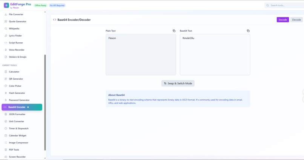This screenshot has height=160, width=304.
Task: Copy the Plain Text using copy icon
Action: coord(174,31)
